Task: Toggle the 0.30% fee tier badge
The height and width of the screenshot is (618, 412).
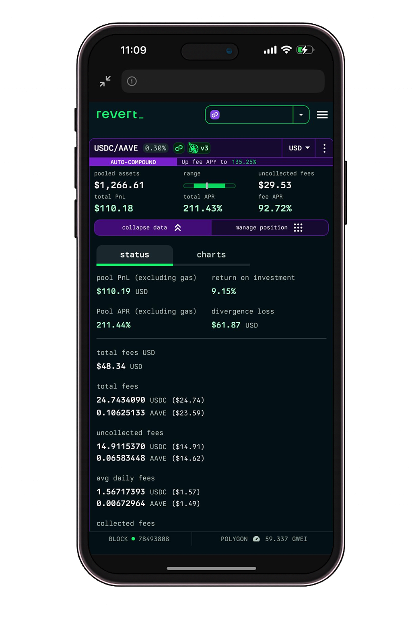Action: pyautogui.click(x=155, y=148)
